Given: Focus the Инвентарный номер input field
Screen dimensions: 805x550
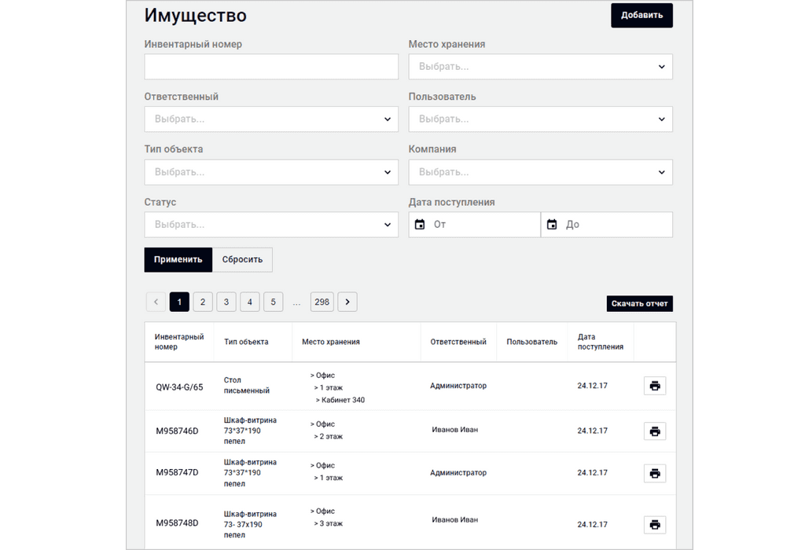Looking at the screenshot, I should [x=271, y=67].
